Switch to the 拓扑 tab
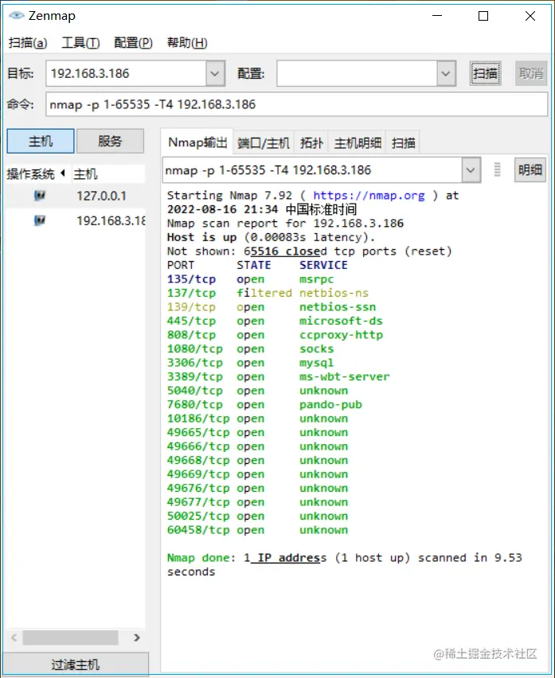Screen dimensions: 555x678 (x=311, y=142)
